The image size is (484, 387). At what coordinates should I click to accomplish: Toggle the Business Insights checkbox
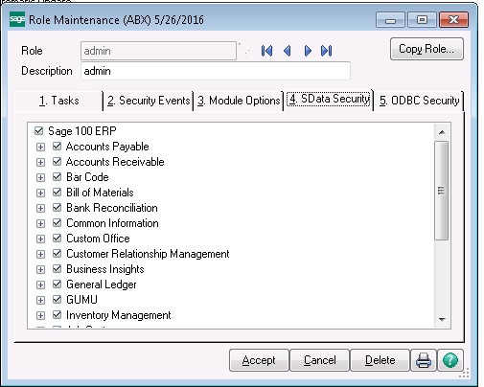(x=57, y=269)
